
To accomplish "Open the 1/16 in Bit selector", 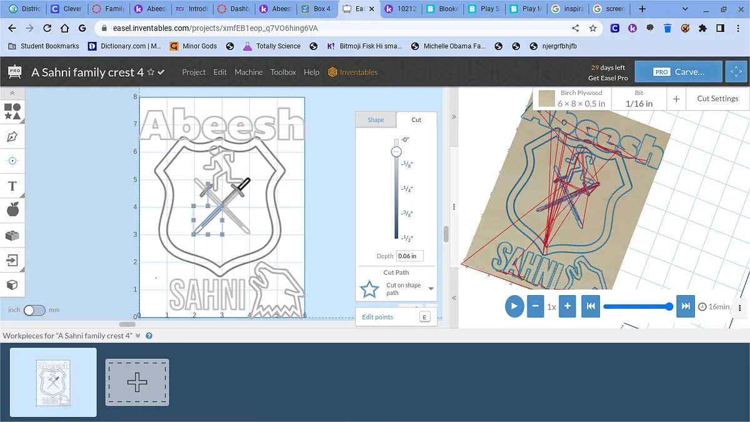I will [639, 99].
